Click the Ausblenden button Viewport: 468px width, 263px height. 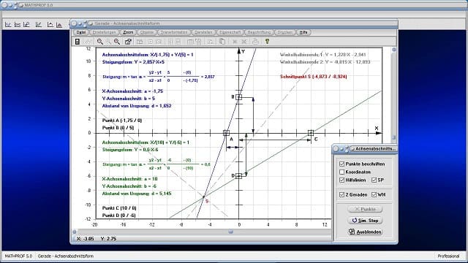click(x=365, y=232)
